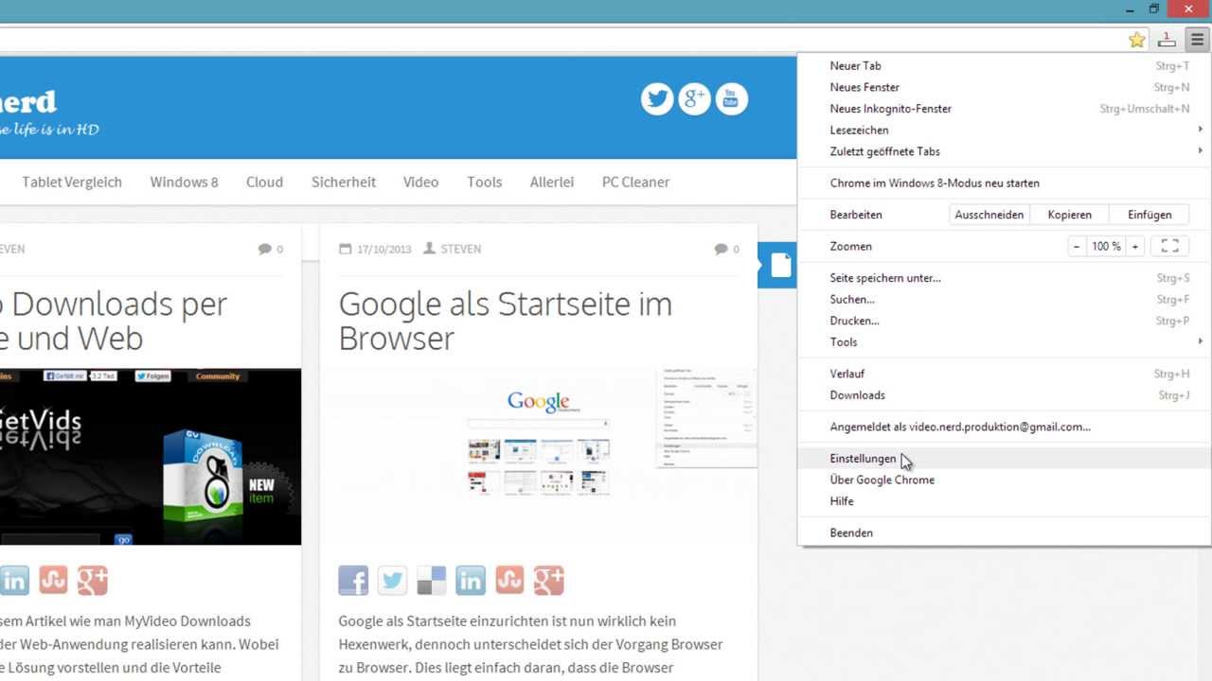Expand the Tools submenu
The width and height of the screenshot is (1212, 681).
[1005, 341]
